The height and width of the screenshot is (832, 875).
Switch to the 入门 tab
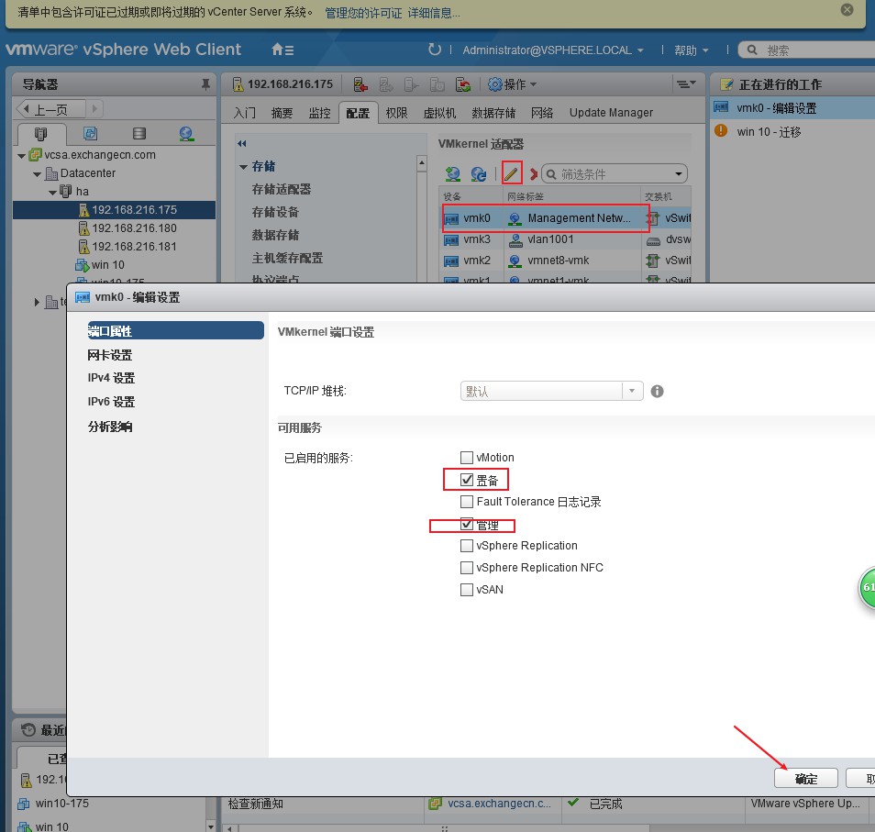244,113
